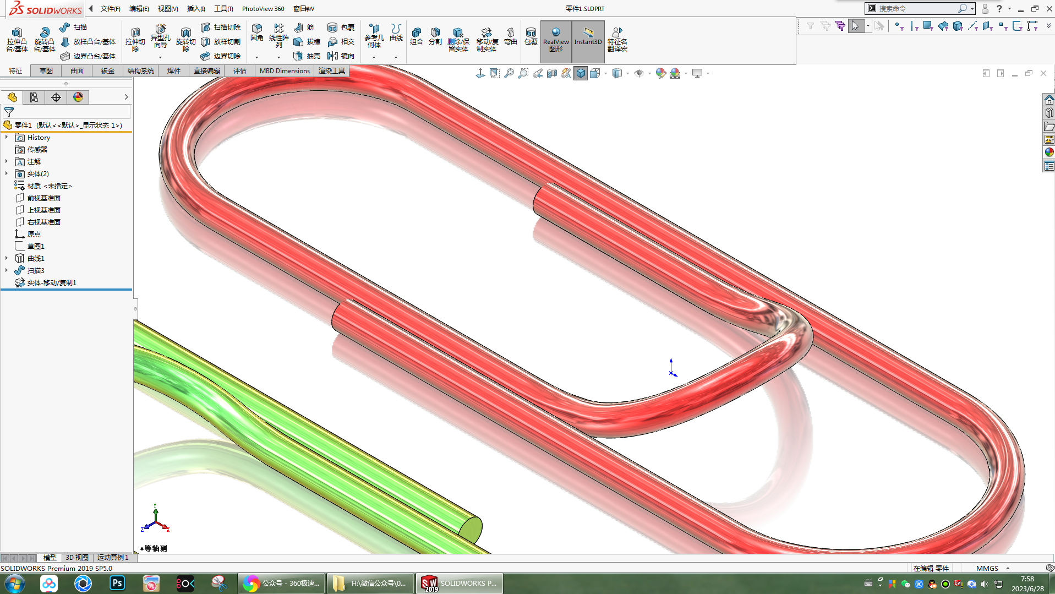This screenshot has width=1055, height=594.
Task: Select the Extruded Boss/Base (拉伸凸台/基体) tool
Action: point(17,39)
